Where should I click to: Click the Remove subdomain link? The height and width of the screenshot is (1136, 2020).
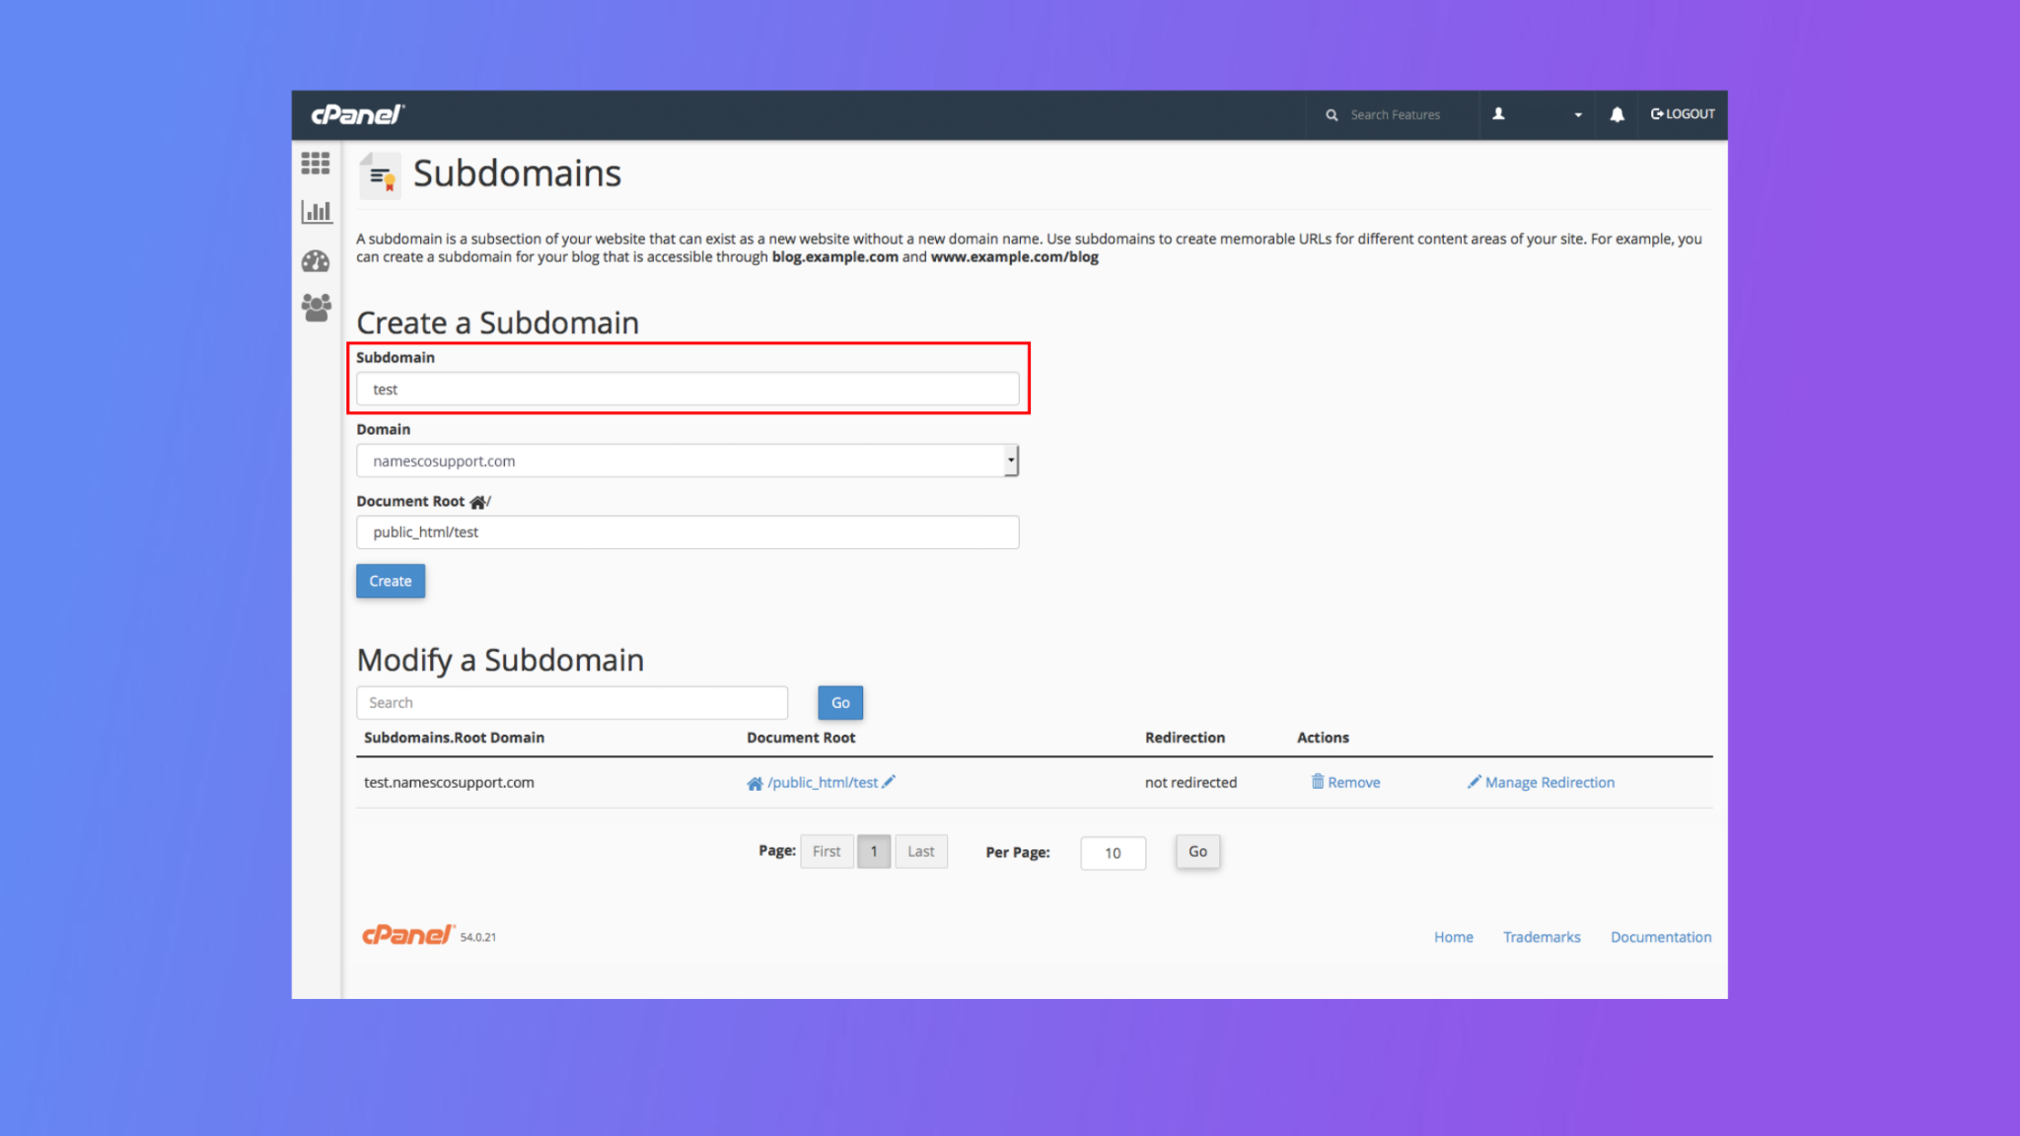[1345, 782]
